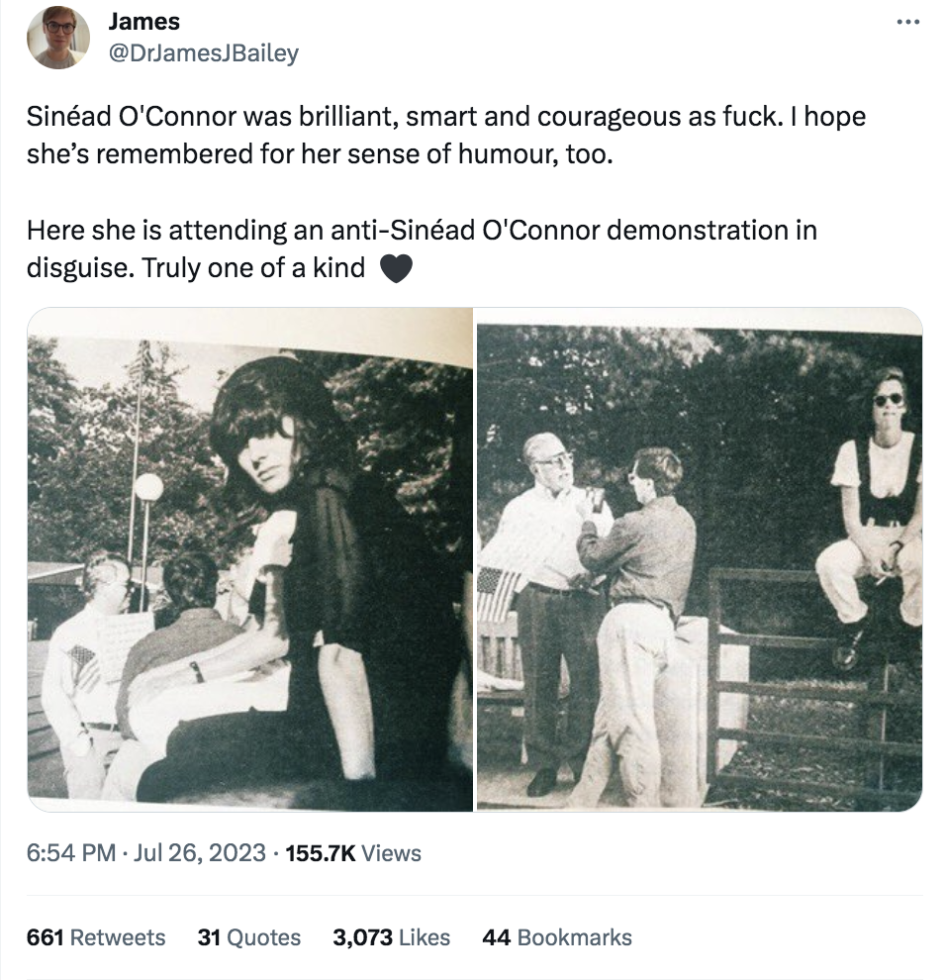Viewport: 946px width, 980px height.
Task: Show the 3,073 Likes list
Action: 391,936
